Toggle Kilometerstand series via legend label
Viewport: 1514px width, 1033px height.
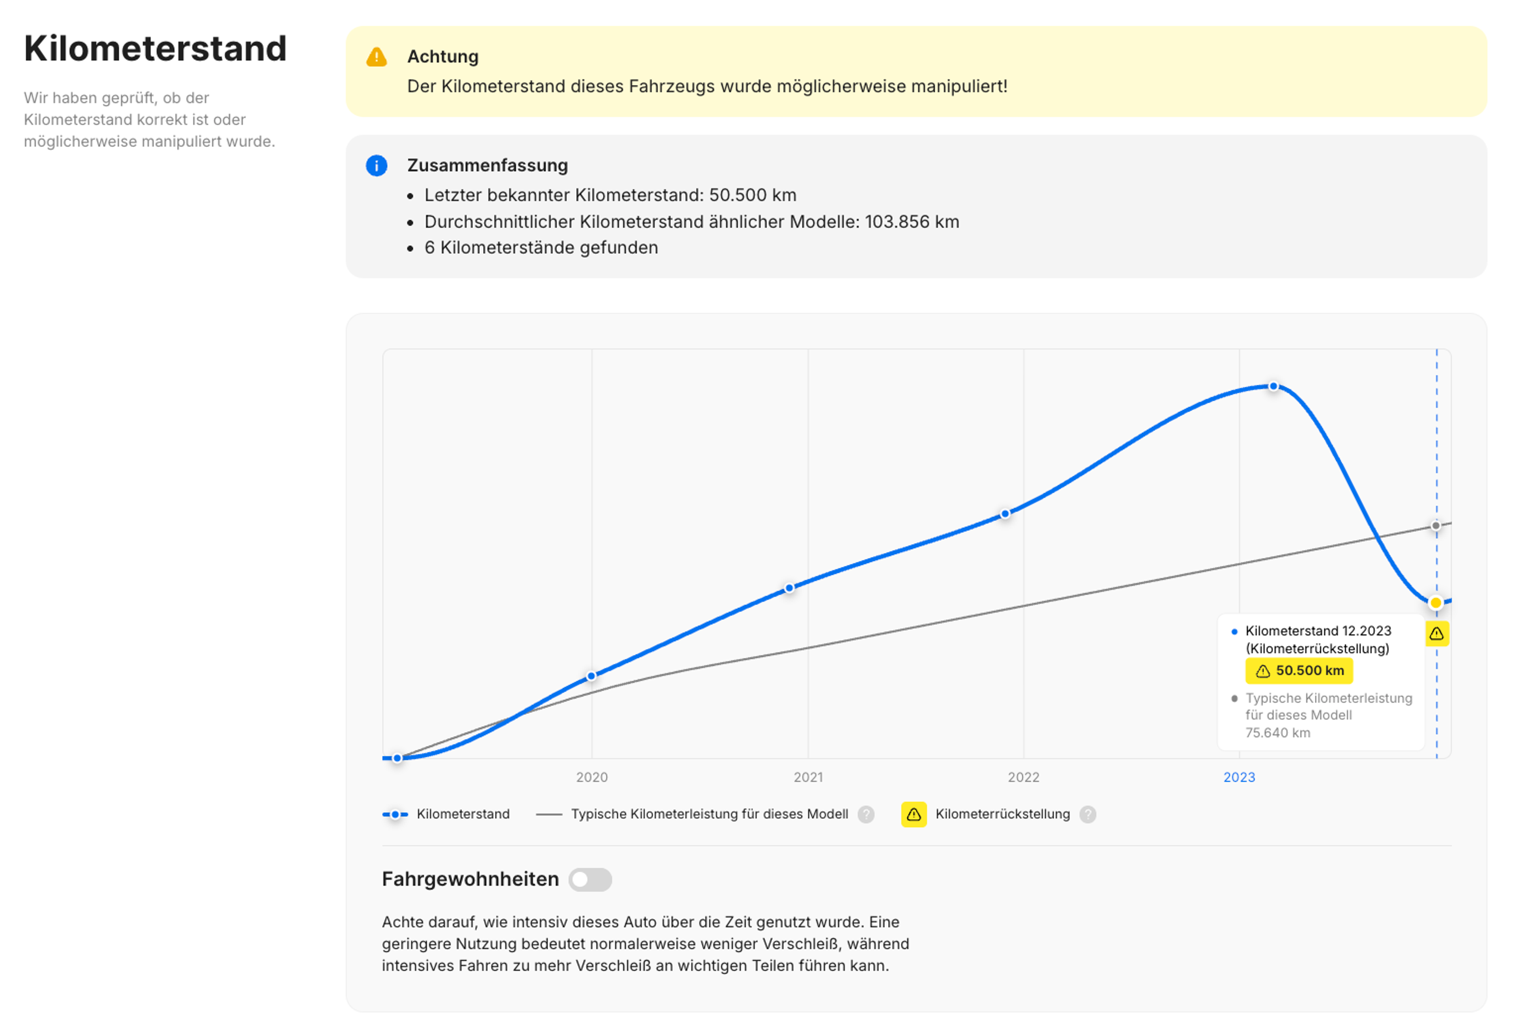tap(463, 814)
